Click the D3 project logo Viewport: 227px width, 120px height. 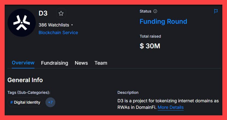click(x=22, y=23)
